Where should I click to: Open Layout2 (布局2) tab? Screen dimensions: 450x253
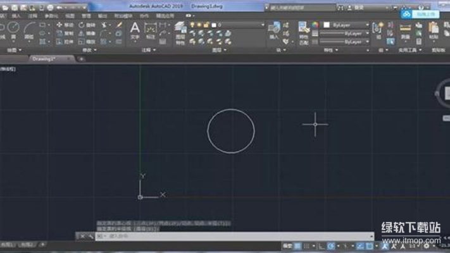pos(28,245)
